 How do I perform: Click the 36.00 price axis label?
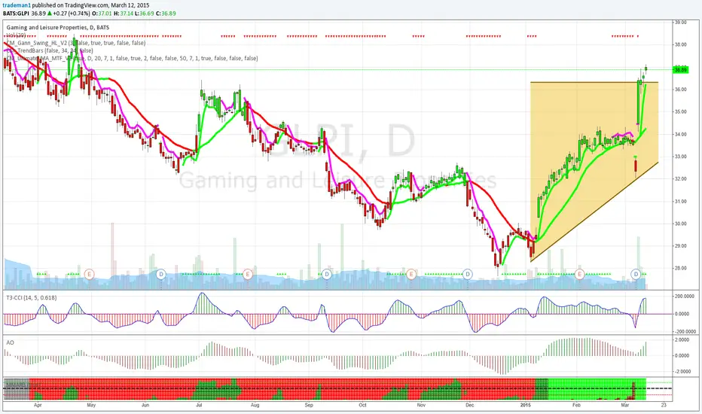click(680, 89)
